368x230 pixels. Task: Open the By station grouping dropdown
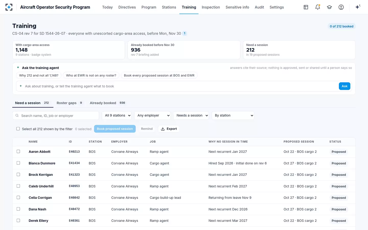233,116
